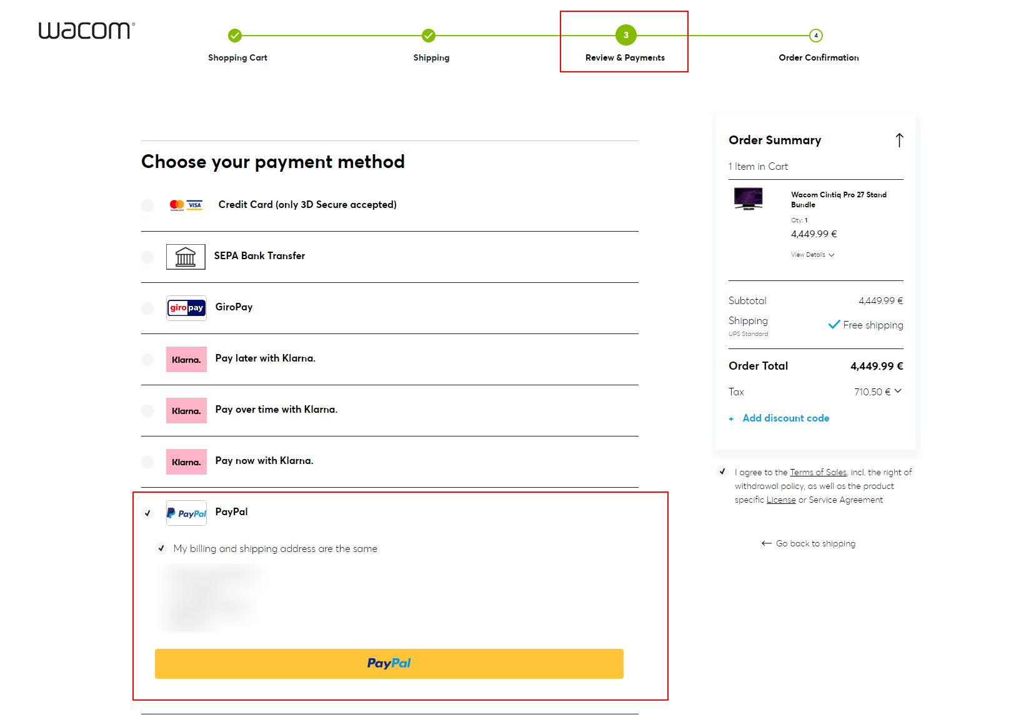Click the SEPA Bank Transfer label
Viewport: 1016px width, 725px height.
tap(260, 256)
